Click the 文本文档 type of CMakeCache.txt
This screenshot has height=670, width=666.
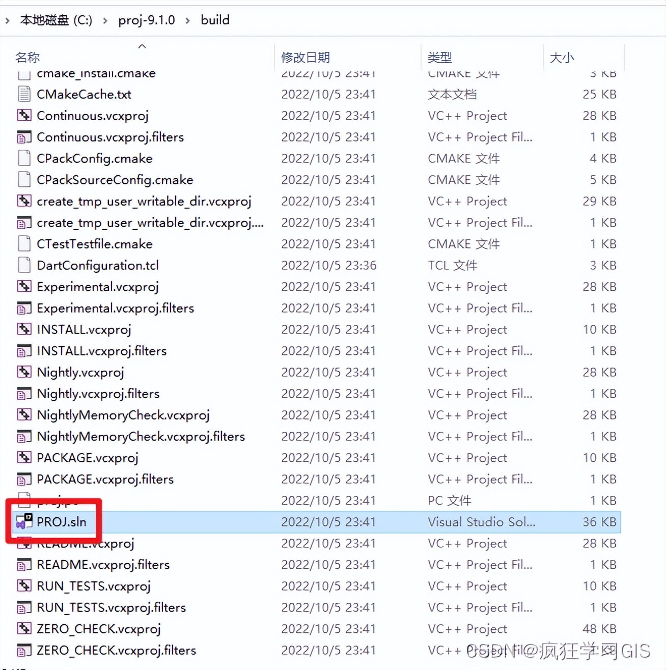click(452, 94)
